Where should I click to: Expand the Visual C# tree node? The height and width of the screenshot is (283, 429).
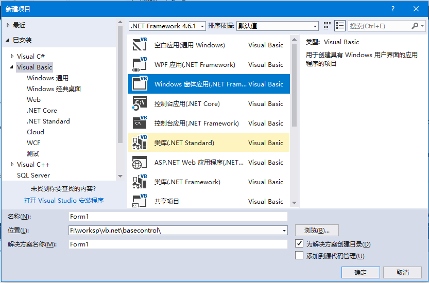coord(12,56)
